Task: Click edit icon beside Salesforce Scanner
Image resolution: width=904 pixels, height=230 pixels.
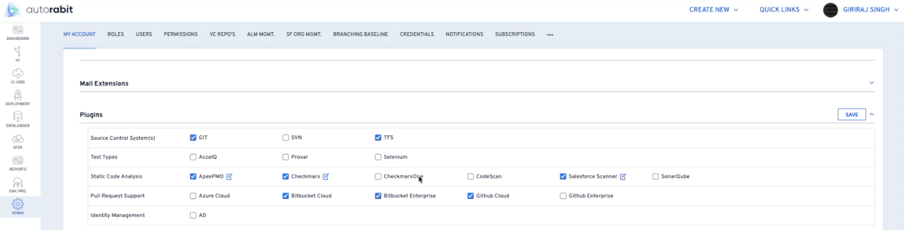Action: click(623, 176)
